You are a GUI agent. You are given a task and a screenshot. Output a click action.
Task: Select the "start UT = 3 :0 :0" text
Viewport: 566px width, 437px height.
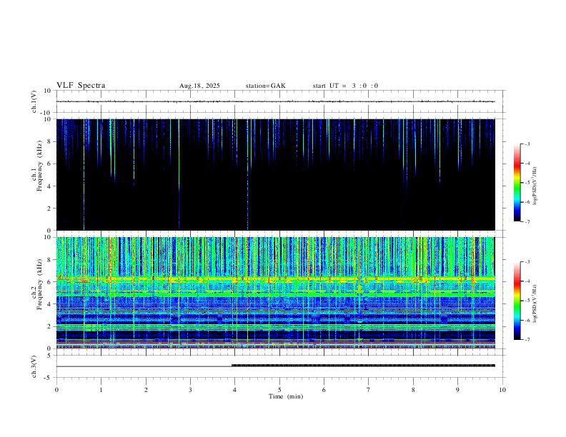pyautogui.click(x=345, y=86)
